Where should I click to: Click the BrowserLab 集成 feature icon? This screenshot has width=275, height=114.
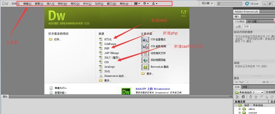[x=145, y=67]
